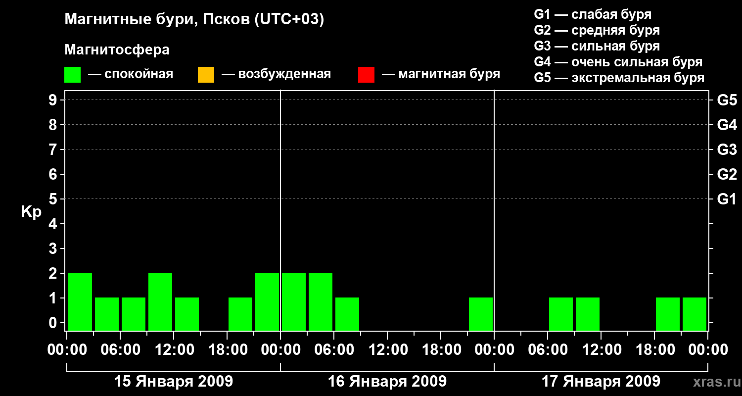
Task: Select the 17 Января 09:00–12:00 Kp bar
Action: tap(588, 314)
